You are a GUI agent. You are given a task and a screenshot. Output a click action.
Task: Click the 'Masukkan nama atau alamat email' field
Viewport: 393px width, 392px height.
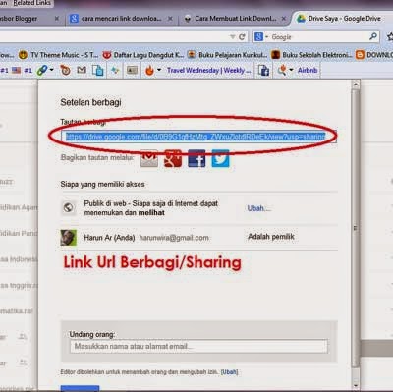coord(198,346)
